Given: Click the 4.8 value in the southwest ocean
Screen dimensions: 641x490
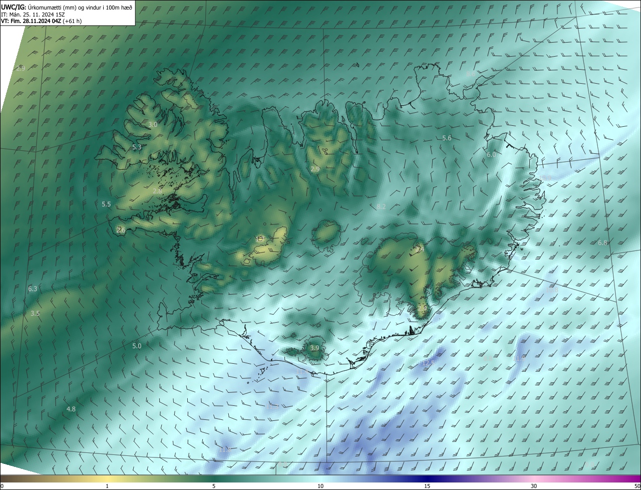Looking at the screenshot, I should coord(71,409).
